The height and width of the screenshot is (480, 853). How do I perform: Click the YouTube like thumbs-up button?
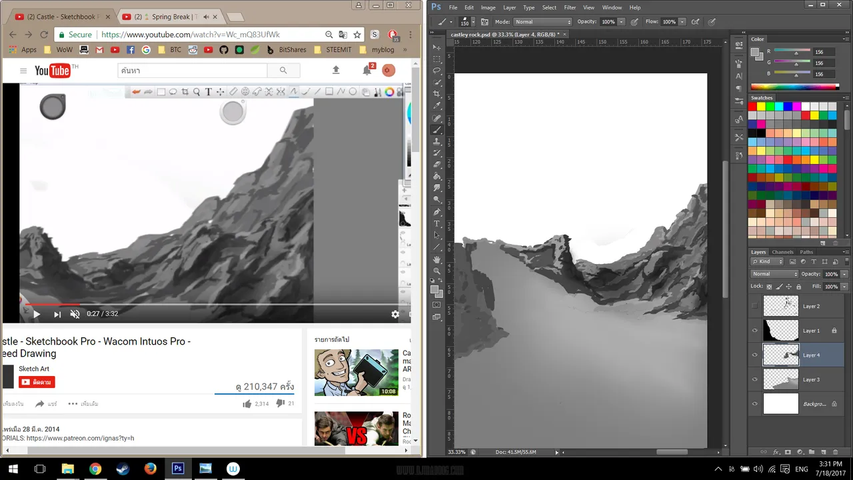(x=247, y=403)
